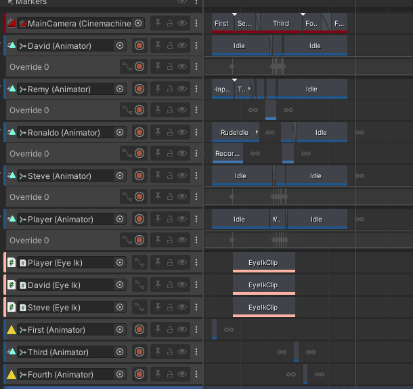The image size is (413, 389).
Task: Enable recording on Steve Animator track
Action: 139,176
